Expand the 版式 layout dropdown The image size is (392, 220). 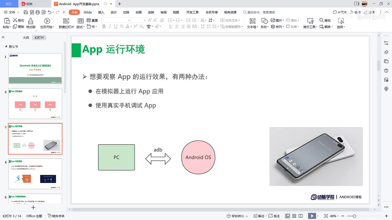pos(81,27)
